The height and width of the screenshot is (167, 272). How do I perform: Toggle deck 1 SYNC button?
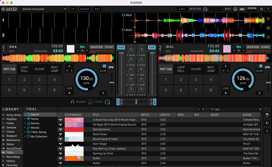(x=109, y=47)
